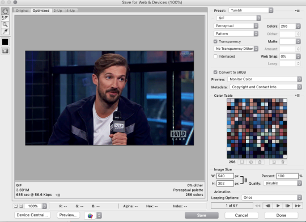The width and height of the screenshot is (306, 222).
Task: Click the image Width input field
Action: pos(225,176)
